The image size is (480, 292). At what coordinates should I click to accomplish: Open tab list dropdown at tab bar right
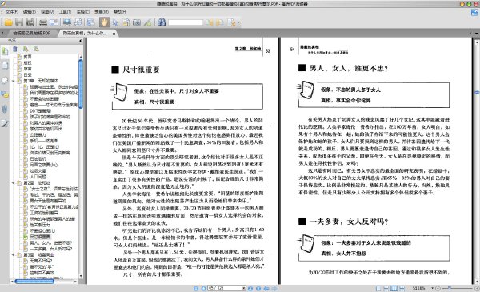476,33
